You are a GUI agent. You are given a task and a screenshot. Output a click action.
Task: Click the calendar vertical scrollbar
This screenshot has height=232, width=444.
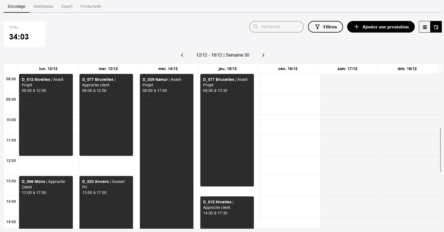click(440, 150)
